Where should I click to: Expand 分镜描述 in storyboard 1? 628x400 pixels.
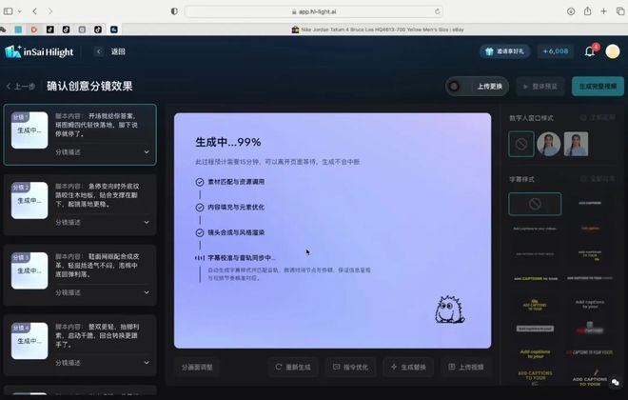[x=103, y=152]
